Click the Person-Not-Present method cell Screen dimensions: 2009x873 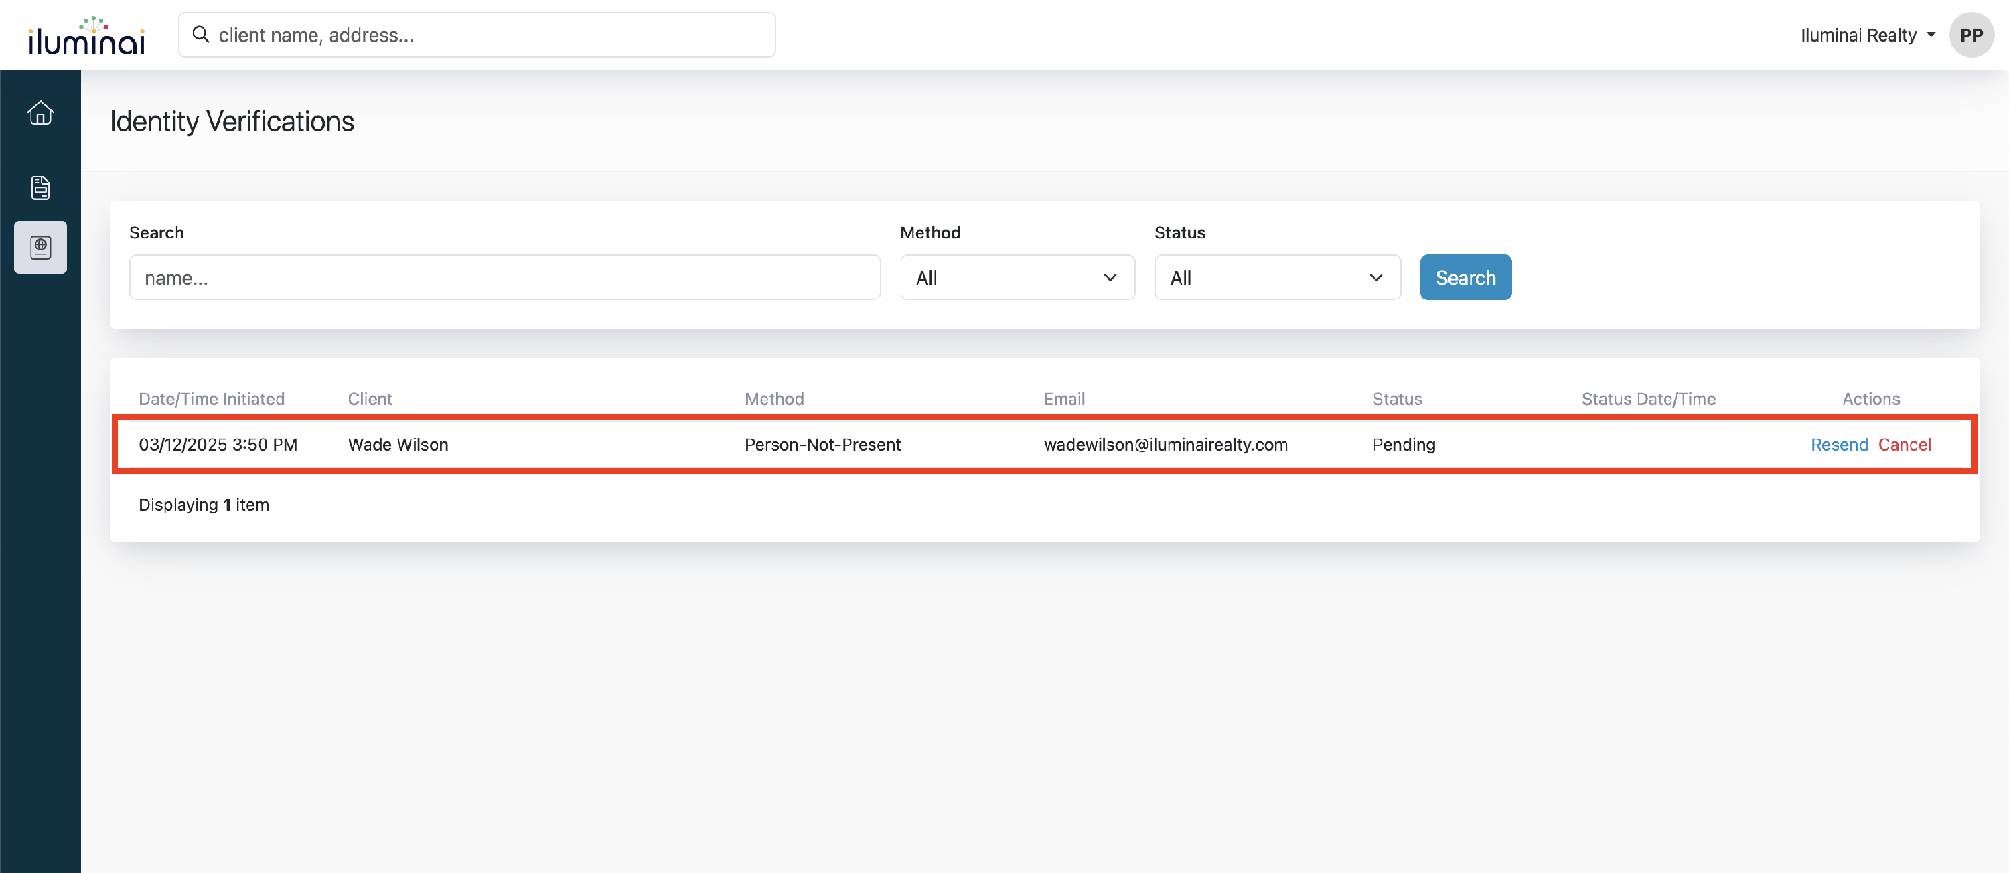click(x=822, y=445)
